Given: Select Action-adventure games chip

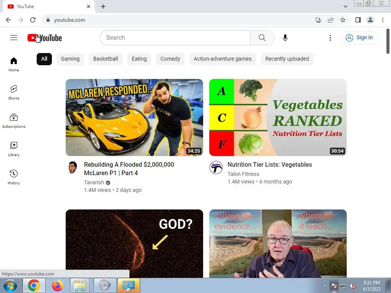Looking at the screenshot, I should point(223,59).
